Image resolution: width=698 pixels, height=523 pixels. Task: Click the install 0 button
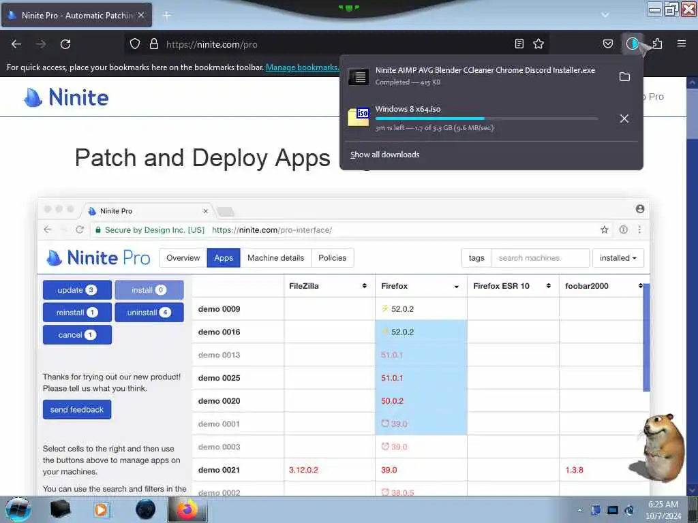(149, 290)
